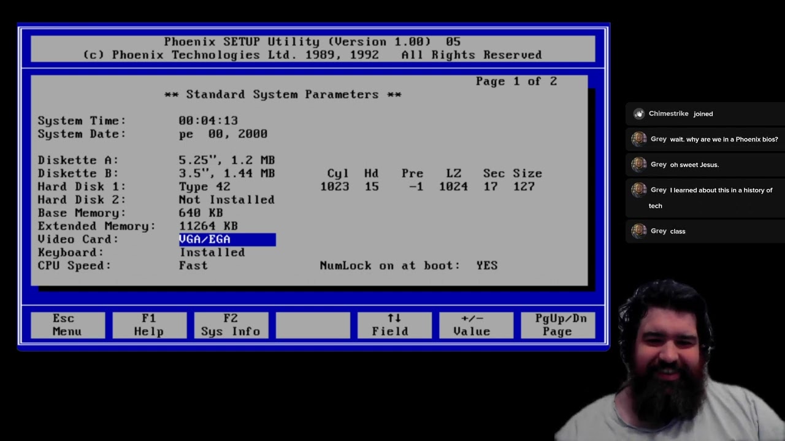This screenshot has width=785, height=441.
Task: Click the heads value 15
Action: point(372,187)
